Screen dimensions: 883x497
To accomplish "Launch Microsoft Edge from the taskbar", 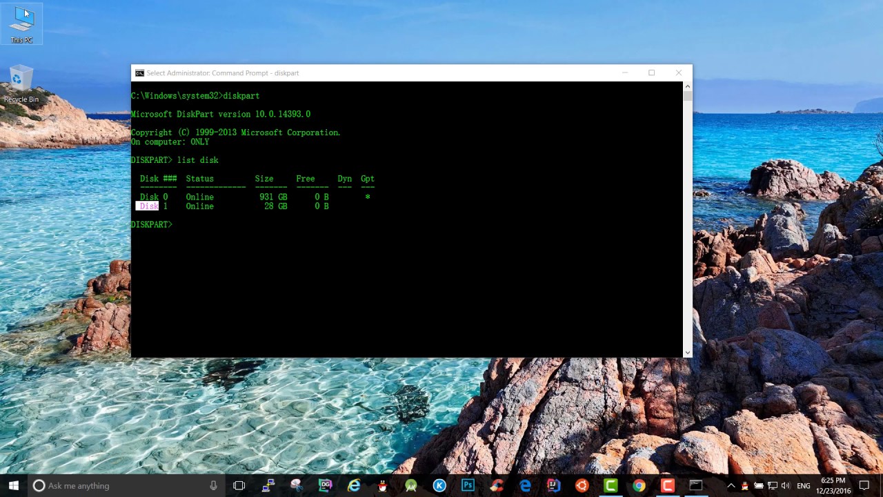I will click(525, 485).
